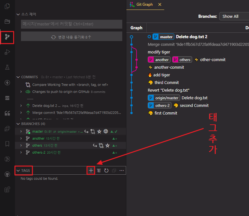The width and height of the screenshot is (249, 216).
Task: Expand the master branch tree item
Action: (x=21, y=131)
